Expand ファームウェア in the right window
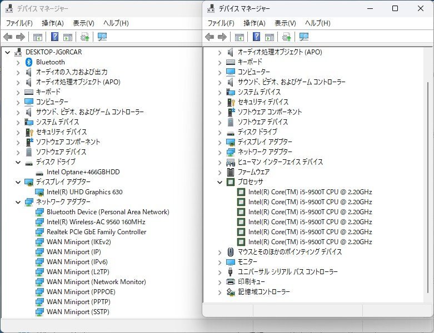The width and height of the screenshot is (434, 333). click(x=220, y=172)
